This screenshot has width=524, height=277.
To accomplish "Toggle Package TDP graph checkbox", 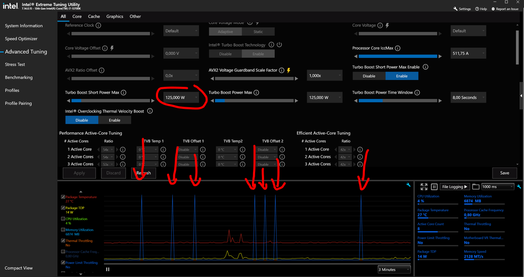I will click(x=63, y=208).
